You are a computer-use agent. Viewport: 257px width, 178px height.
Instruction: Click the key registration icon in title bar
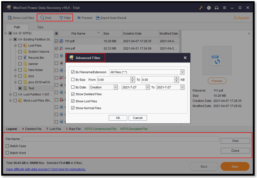click(x=201, y=8)
